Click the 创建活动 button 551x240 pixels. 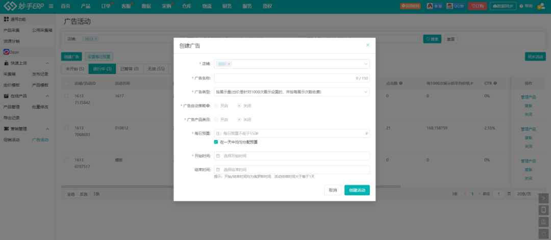coord(357,190)
